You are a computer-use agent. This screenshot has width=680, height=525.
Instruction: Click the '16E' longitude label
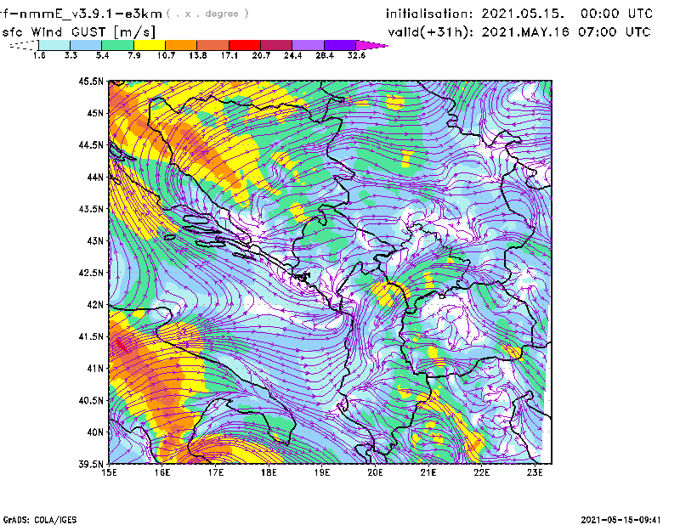tap(162, 472)
